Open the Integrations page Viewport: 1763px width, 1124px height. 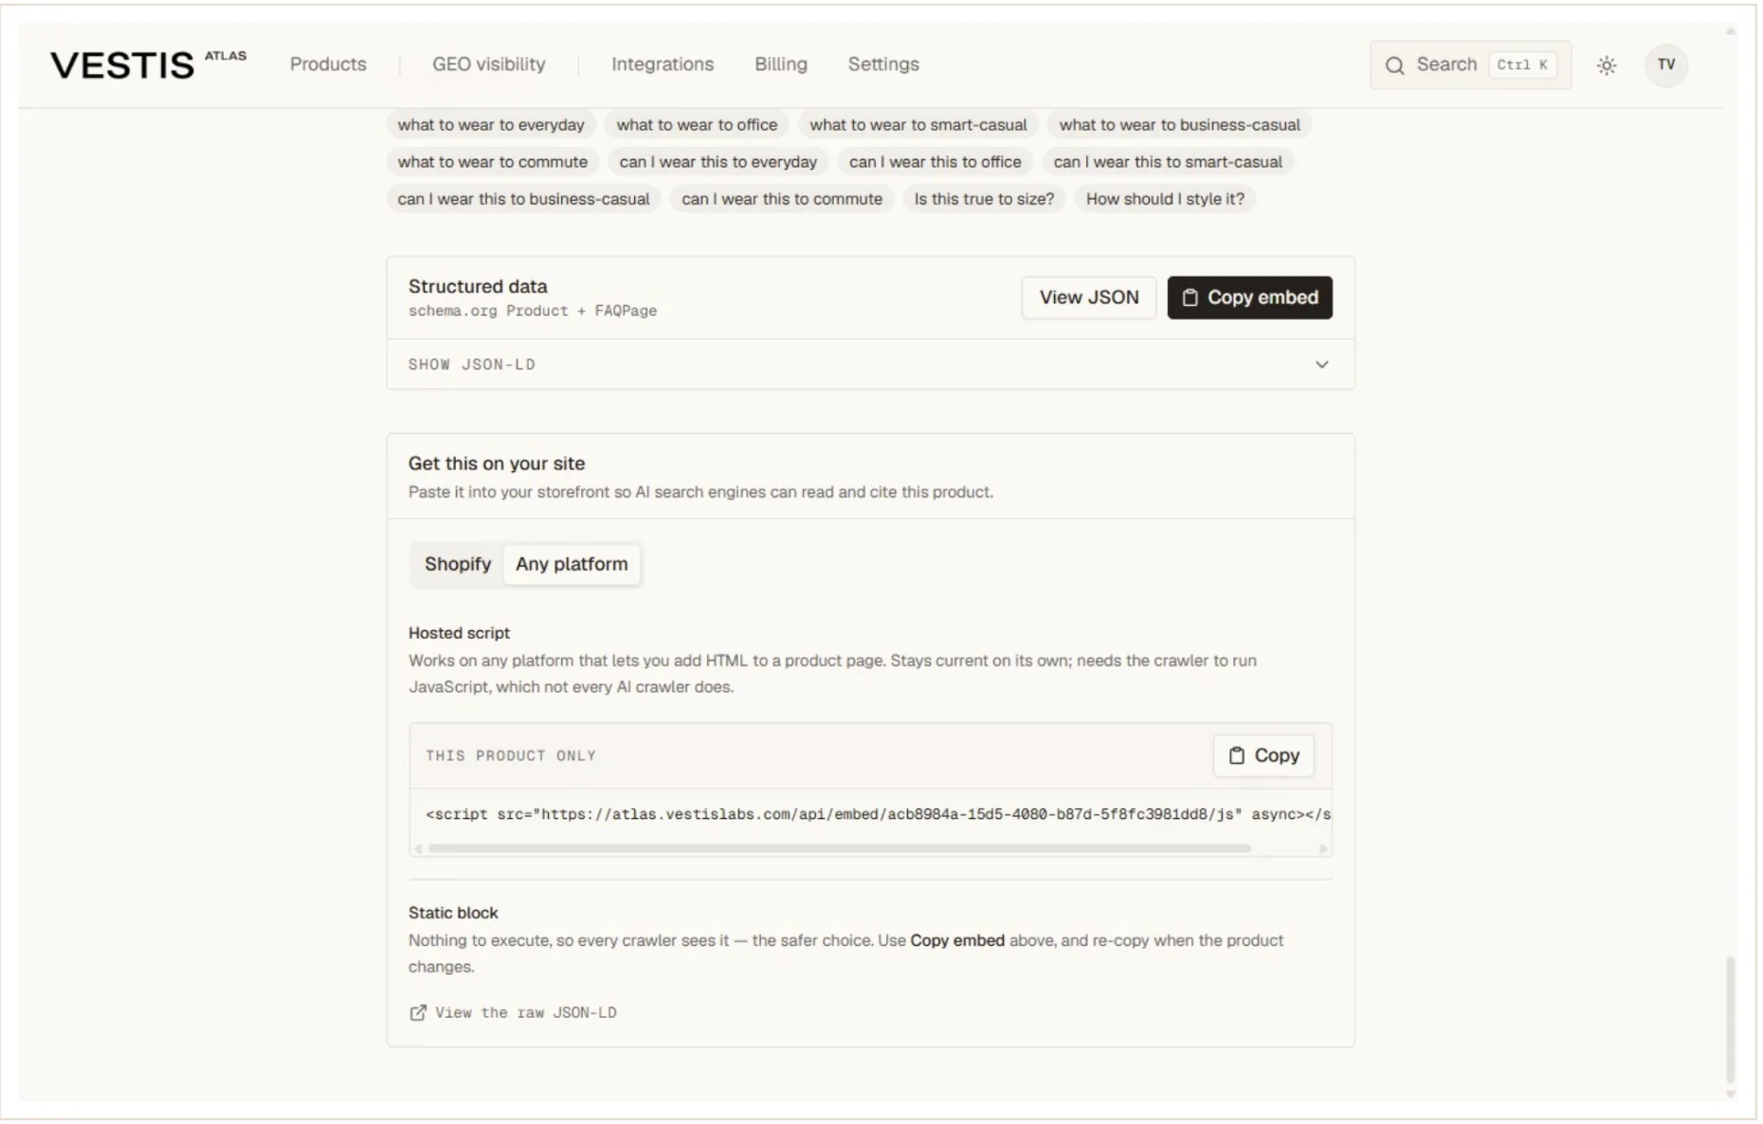click(x=664, y=64)
